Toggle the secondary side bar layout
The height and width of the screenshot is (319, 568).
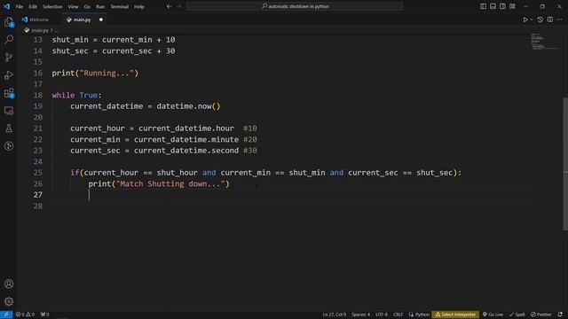tap(502, 6)
